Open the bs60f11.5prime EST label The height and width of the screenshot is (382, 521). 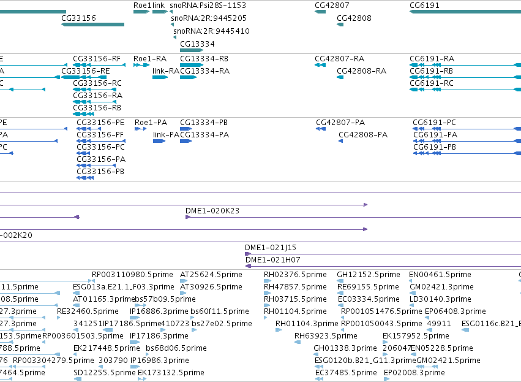(220, 311)
